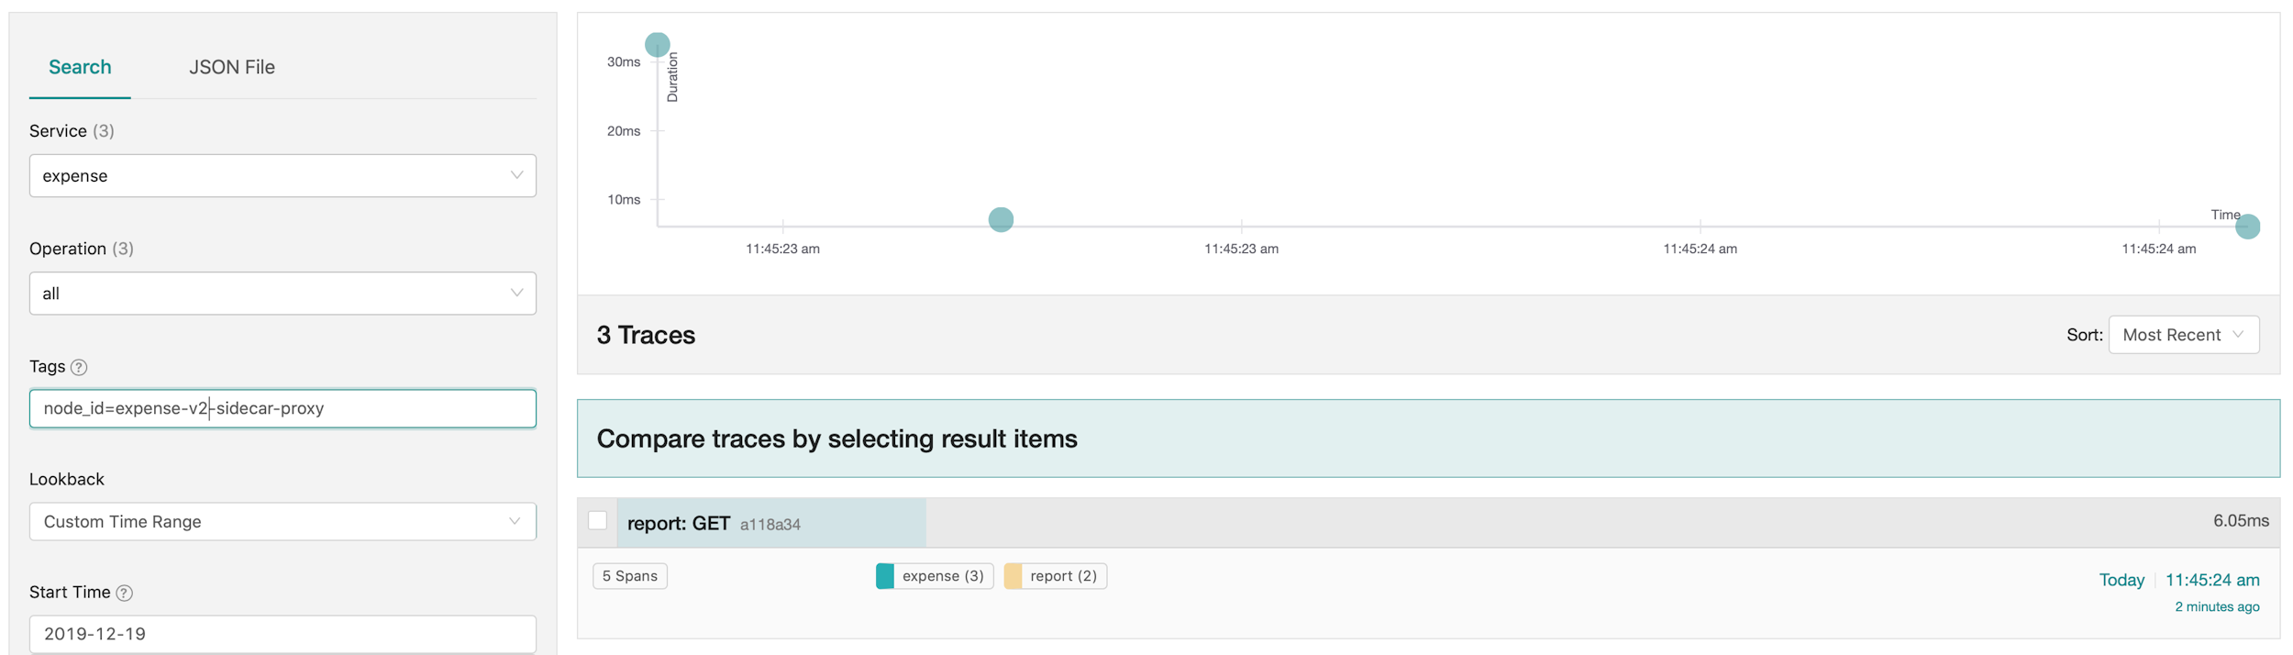The image size is (2293, 655).
Task: Click the 5 Spans badge
Action: coord(630,576)
